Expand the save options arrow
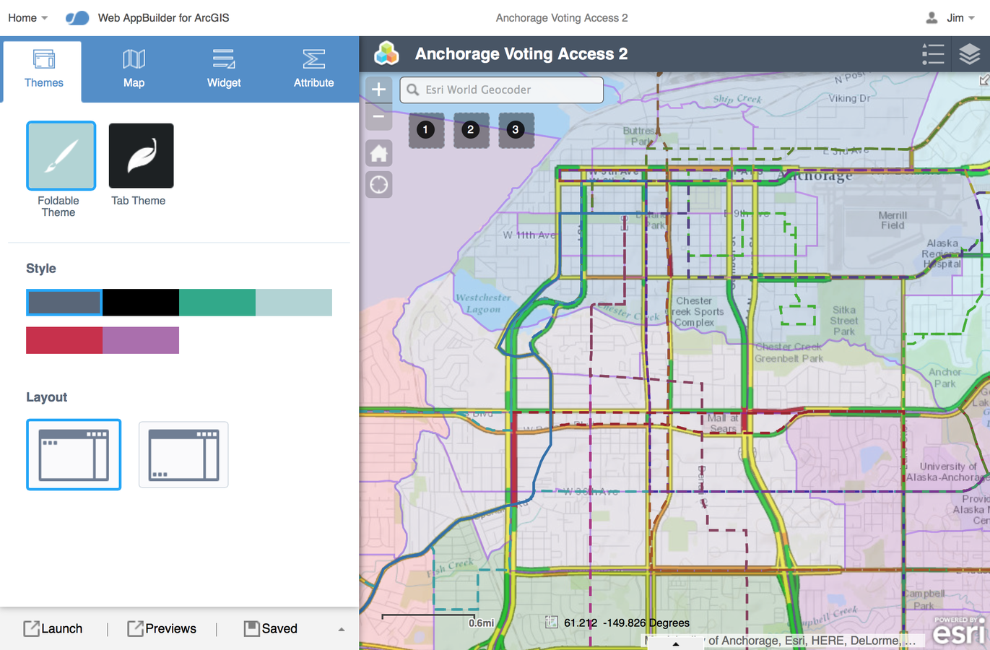Screen dimensions: 990x650 [x=342, y=629]
